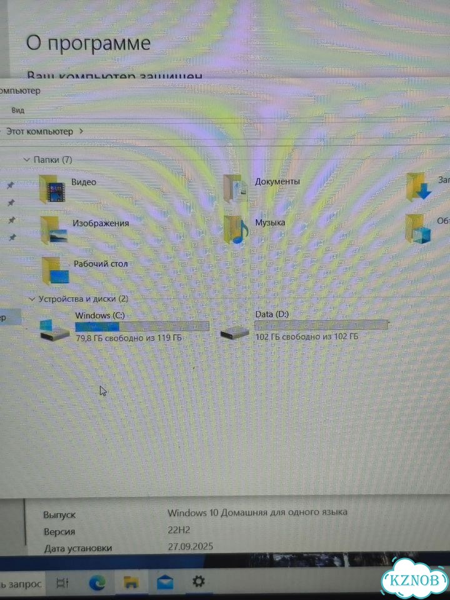Open the Вид ribbon tab
This screenshot has width=450, height=600.
click(x=17, y=111)
